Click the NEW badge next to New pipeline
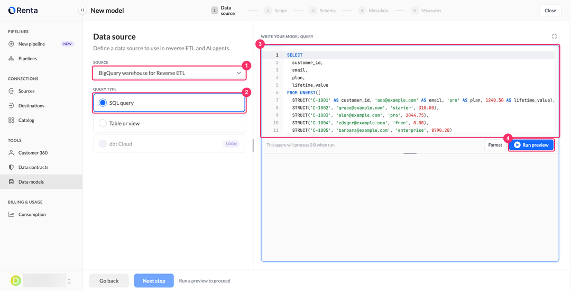Screen dimensions: 571x291 67,44
